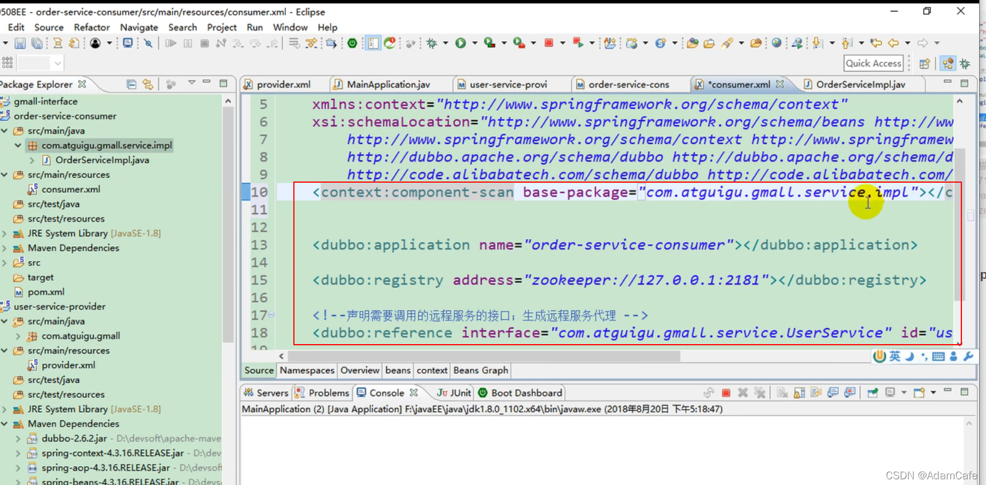Click the Forward arrow navigation icon
The image size is (986, 485).
click(x=922, y=43)
